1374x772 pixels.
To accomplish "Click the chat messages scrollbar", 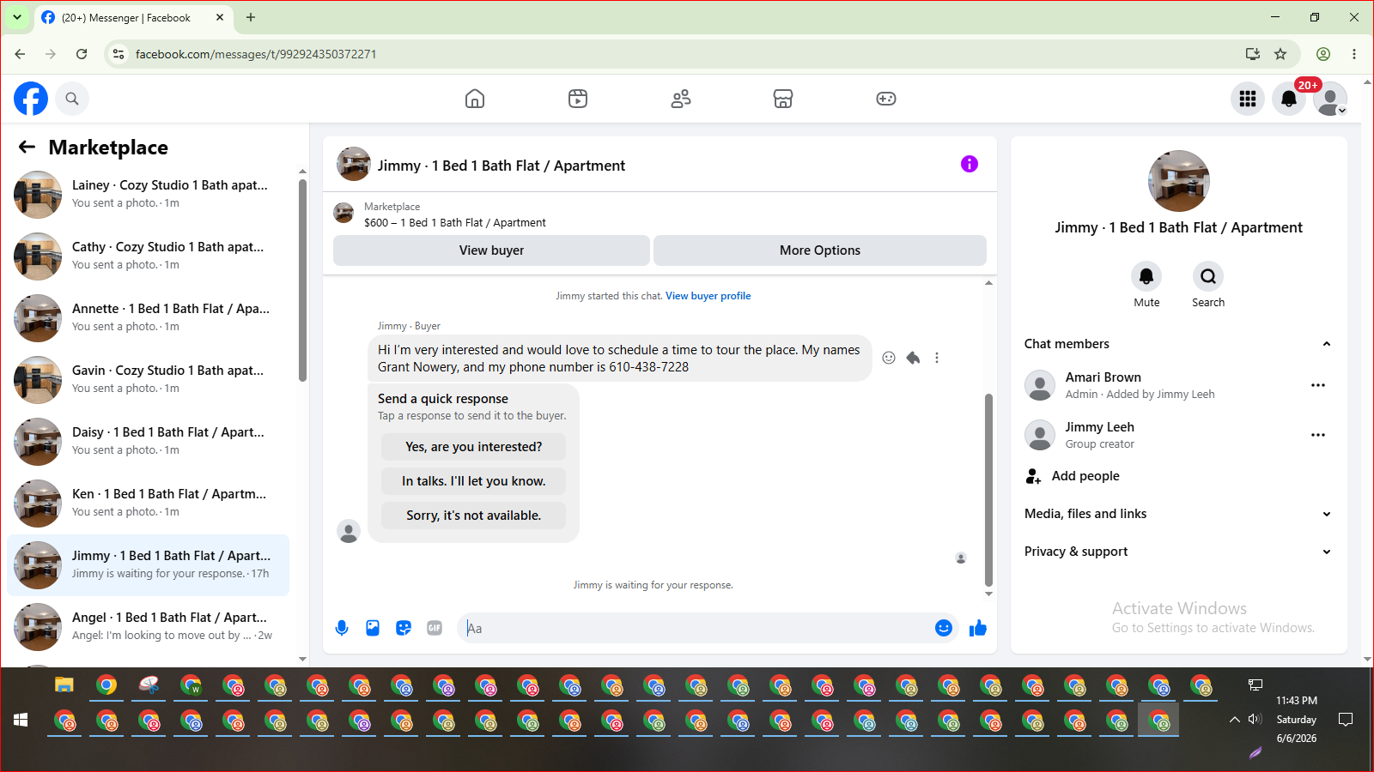I will click(x=988, y=491).
